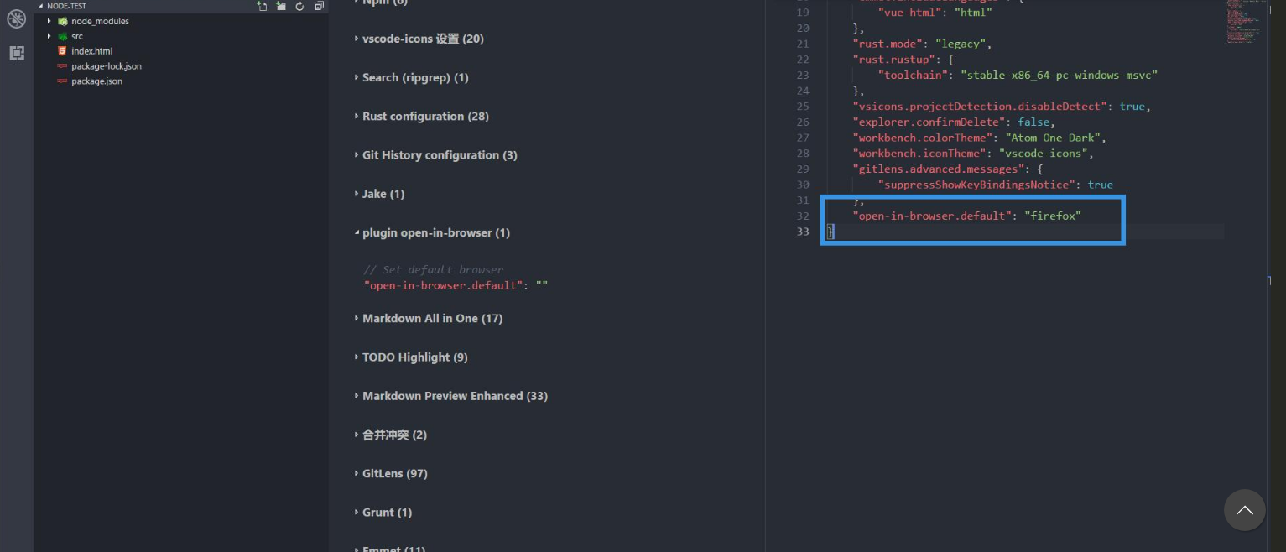Click line number 26 in gutter
The image size is (1286, 552).
coord(803,122)
